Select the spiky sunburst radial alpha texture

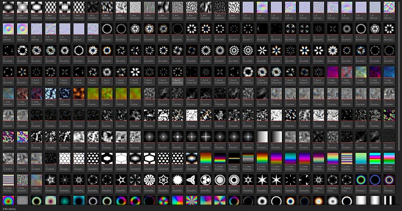point(178,180)
